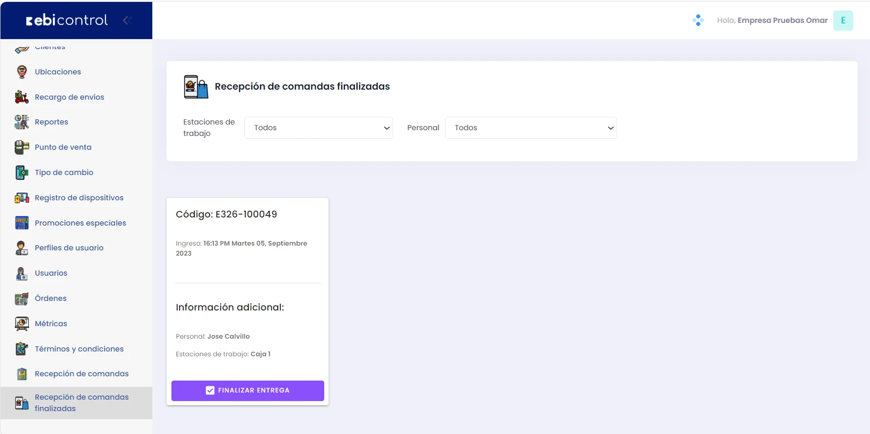Viewport: 870px width, 434px height.
Task: Click the Tipo de cambio icon
Action: point(21,173)
